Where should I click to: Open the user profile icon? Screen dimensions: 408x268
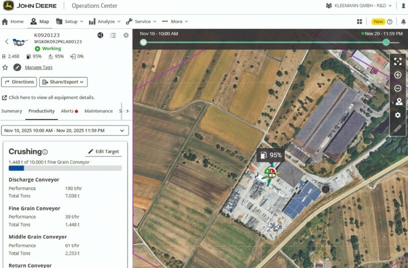click(x=403, y=5)
